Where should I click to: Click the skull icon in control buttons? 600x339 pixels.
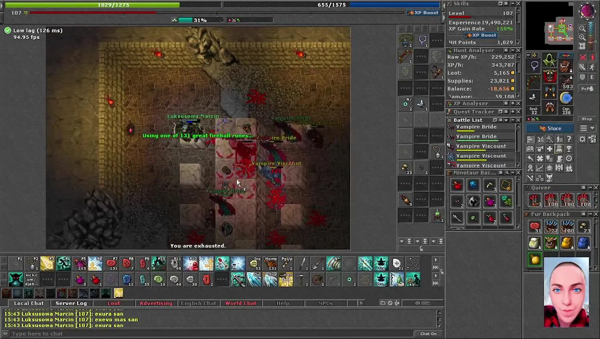559,168
